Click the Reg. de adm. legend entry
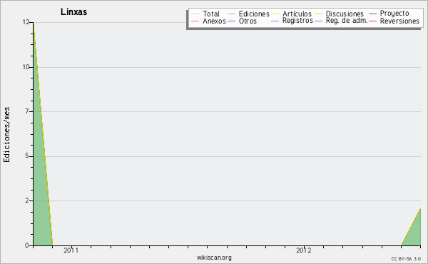 click(x=347, y=21)
